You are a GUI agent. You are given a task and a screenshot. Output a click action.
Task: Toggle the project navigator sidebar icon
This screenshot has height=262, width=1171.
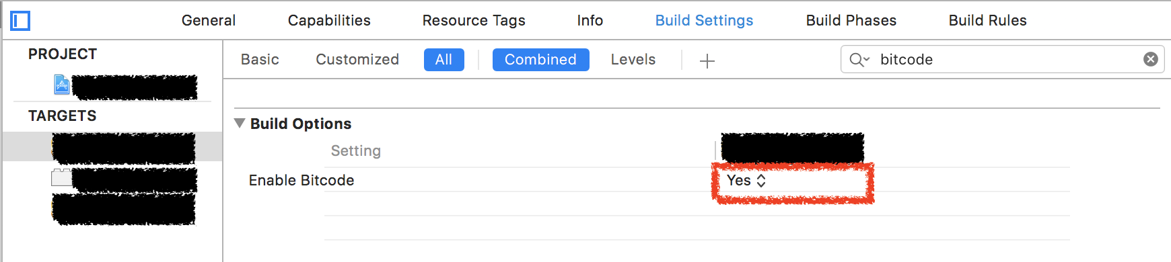pos(20,21)
